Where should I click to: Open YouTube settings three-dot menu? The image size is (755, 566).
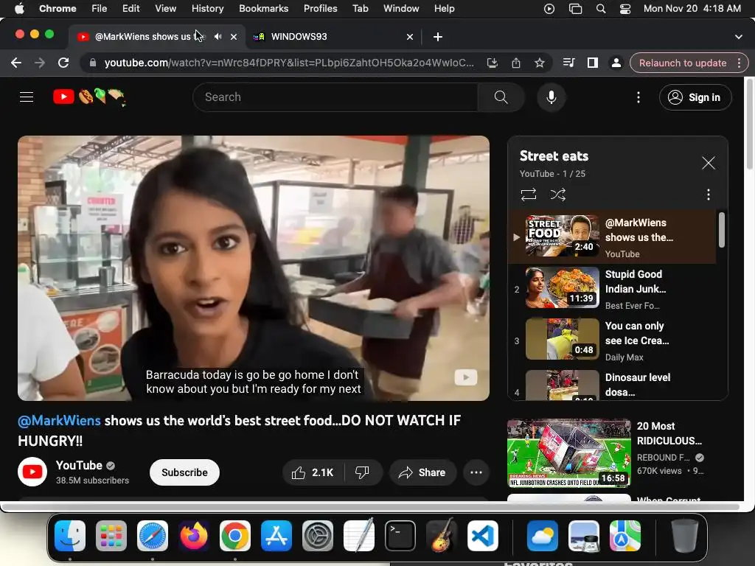pyautogui.click(x=639, y=97)
